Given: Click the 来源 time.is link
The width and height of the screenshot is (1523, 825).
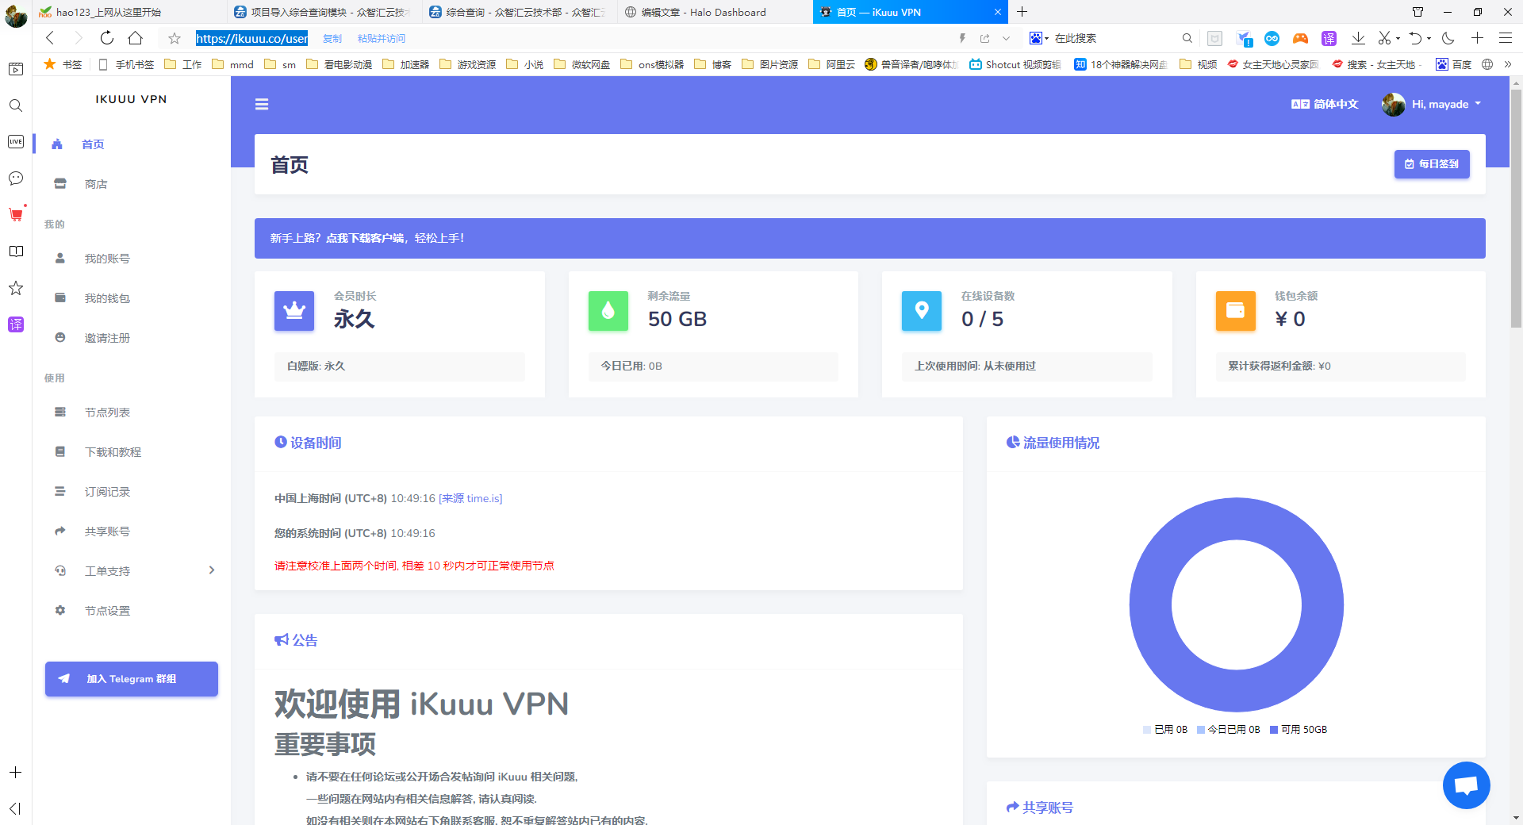Looking at the screenshot, I should 470,498.
